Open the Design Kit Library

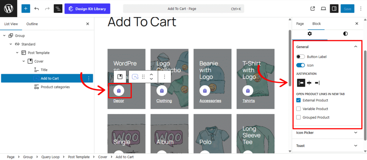[87, 9]
